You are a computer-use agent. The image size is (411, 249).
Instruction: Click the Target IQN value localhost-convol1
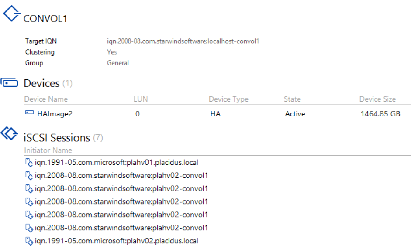183,41
